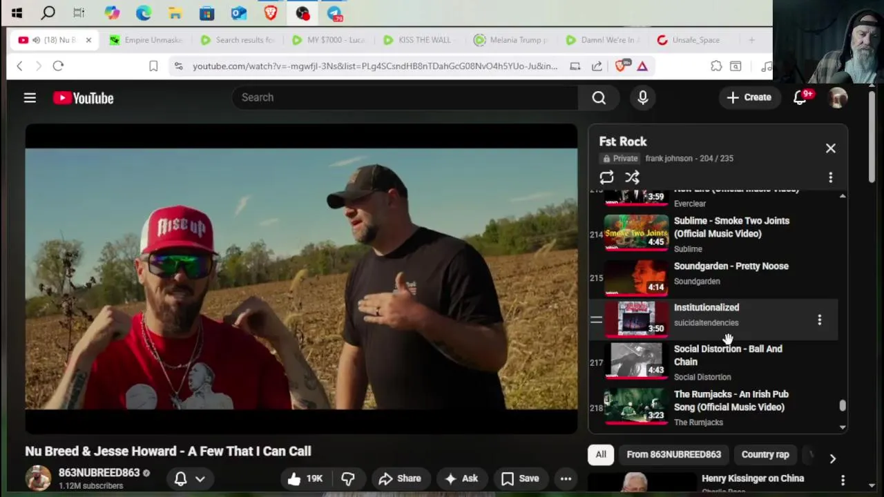Click the Smoke Two Joints thumbnail

tap(636, 233)
